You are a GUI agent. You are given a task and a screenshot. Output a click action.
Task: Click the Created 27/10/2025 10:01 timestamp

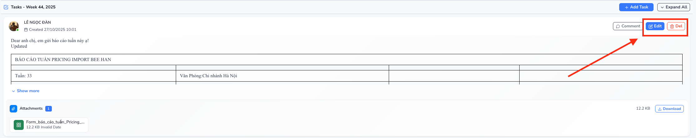[x=52, y=30]
